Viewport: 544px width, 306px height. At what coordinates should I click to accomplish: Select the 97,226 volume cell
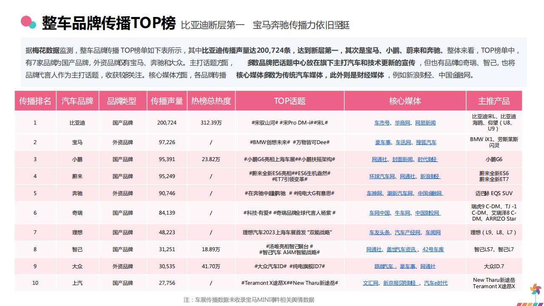pyautogui.click(x=167, y=142)
